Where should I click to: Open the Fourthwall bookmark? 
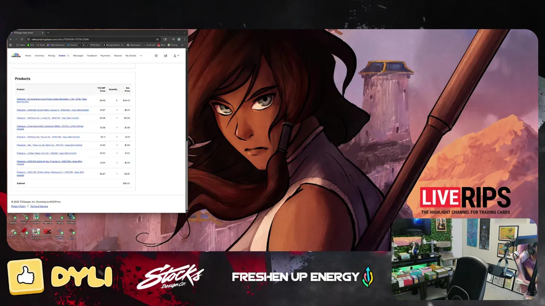(149, 45)
